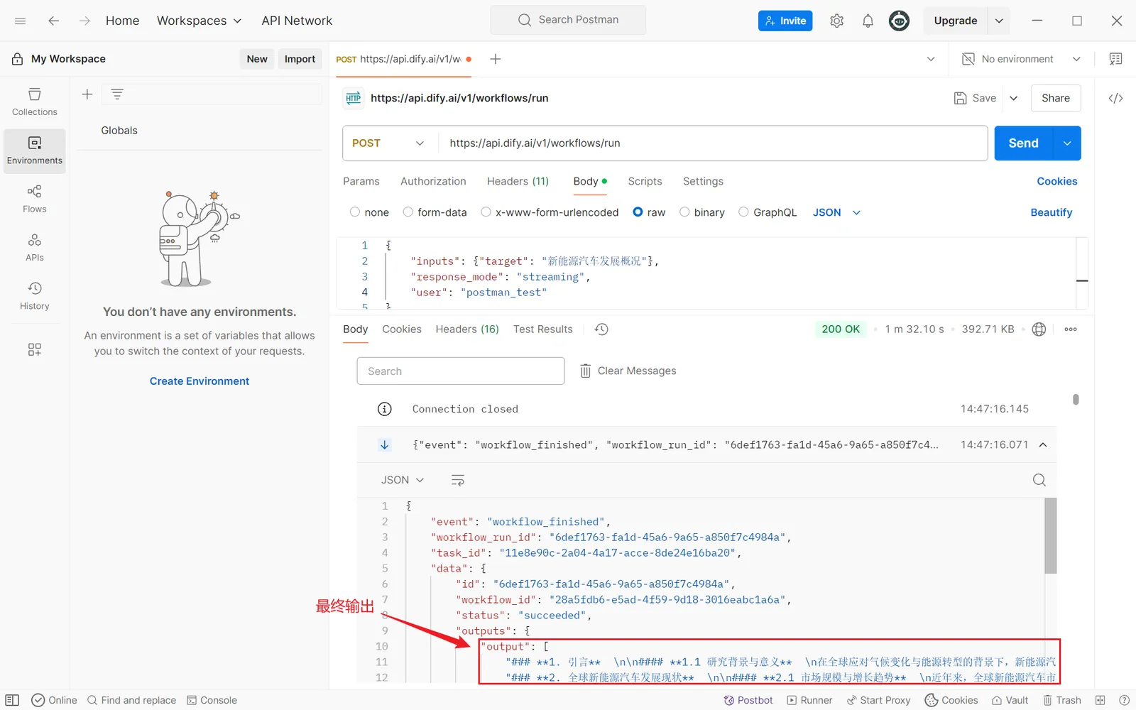Open the configure sidebar grid icon
The image size is (1136, 710).
35,349
